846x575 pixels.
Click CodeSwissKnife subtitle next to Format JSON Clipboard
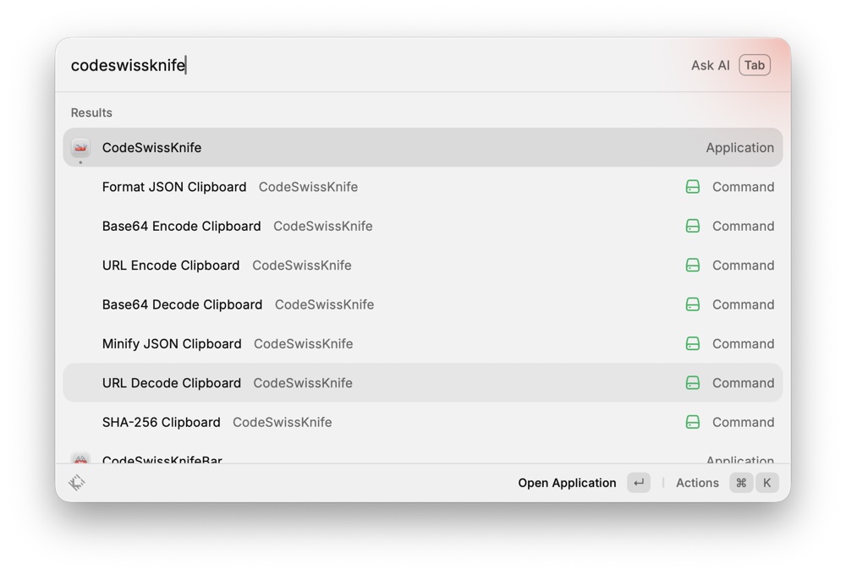coord(308,187)
